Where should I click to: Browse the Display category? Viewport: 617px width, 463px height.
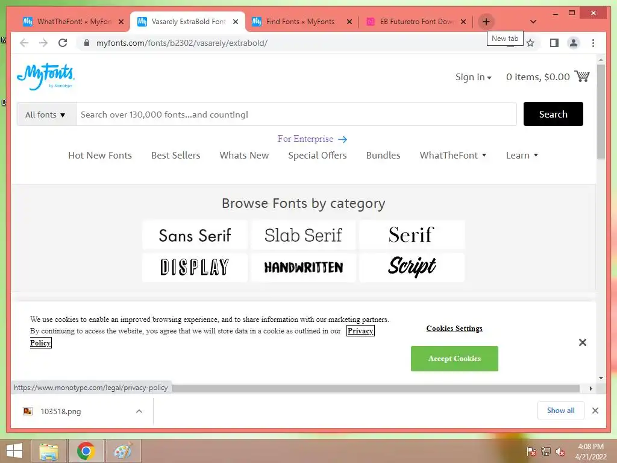195,267
